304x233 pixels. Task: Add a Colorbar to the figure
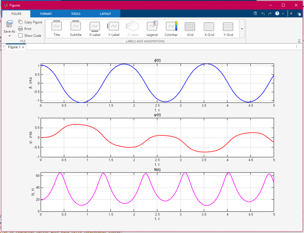point(171,29)
